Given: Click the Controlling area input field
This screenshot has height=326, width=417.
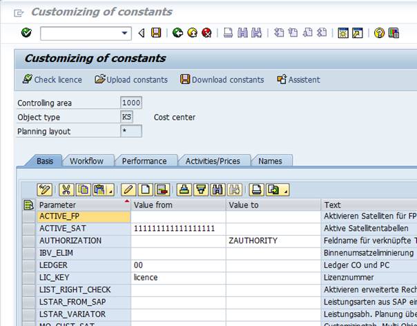Looking at the screenshot, I should [x=130, y=103].
